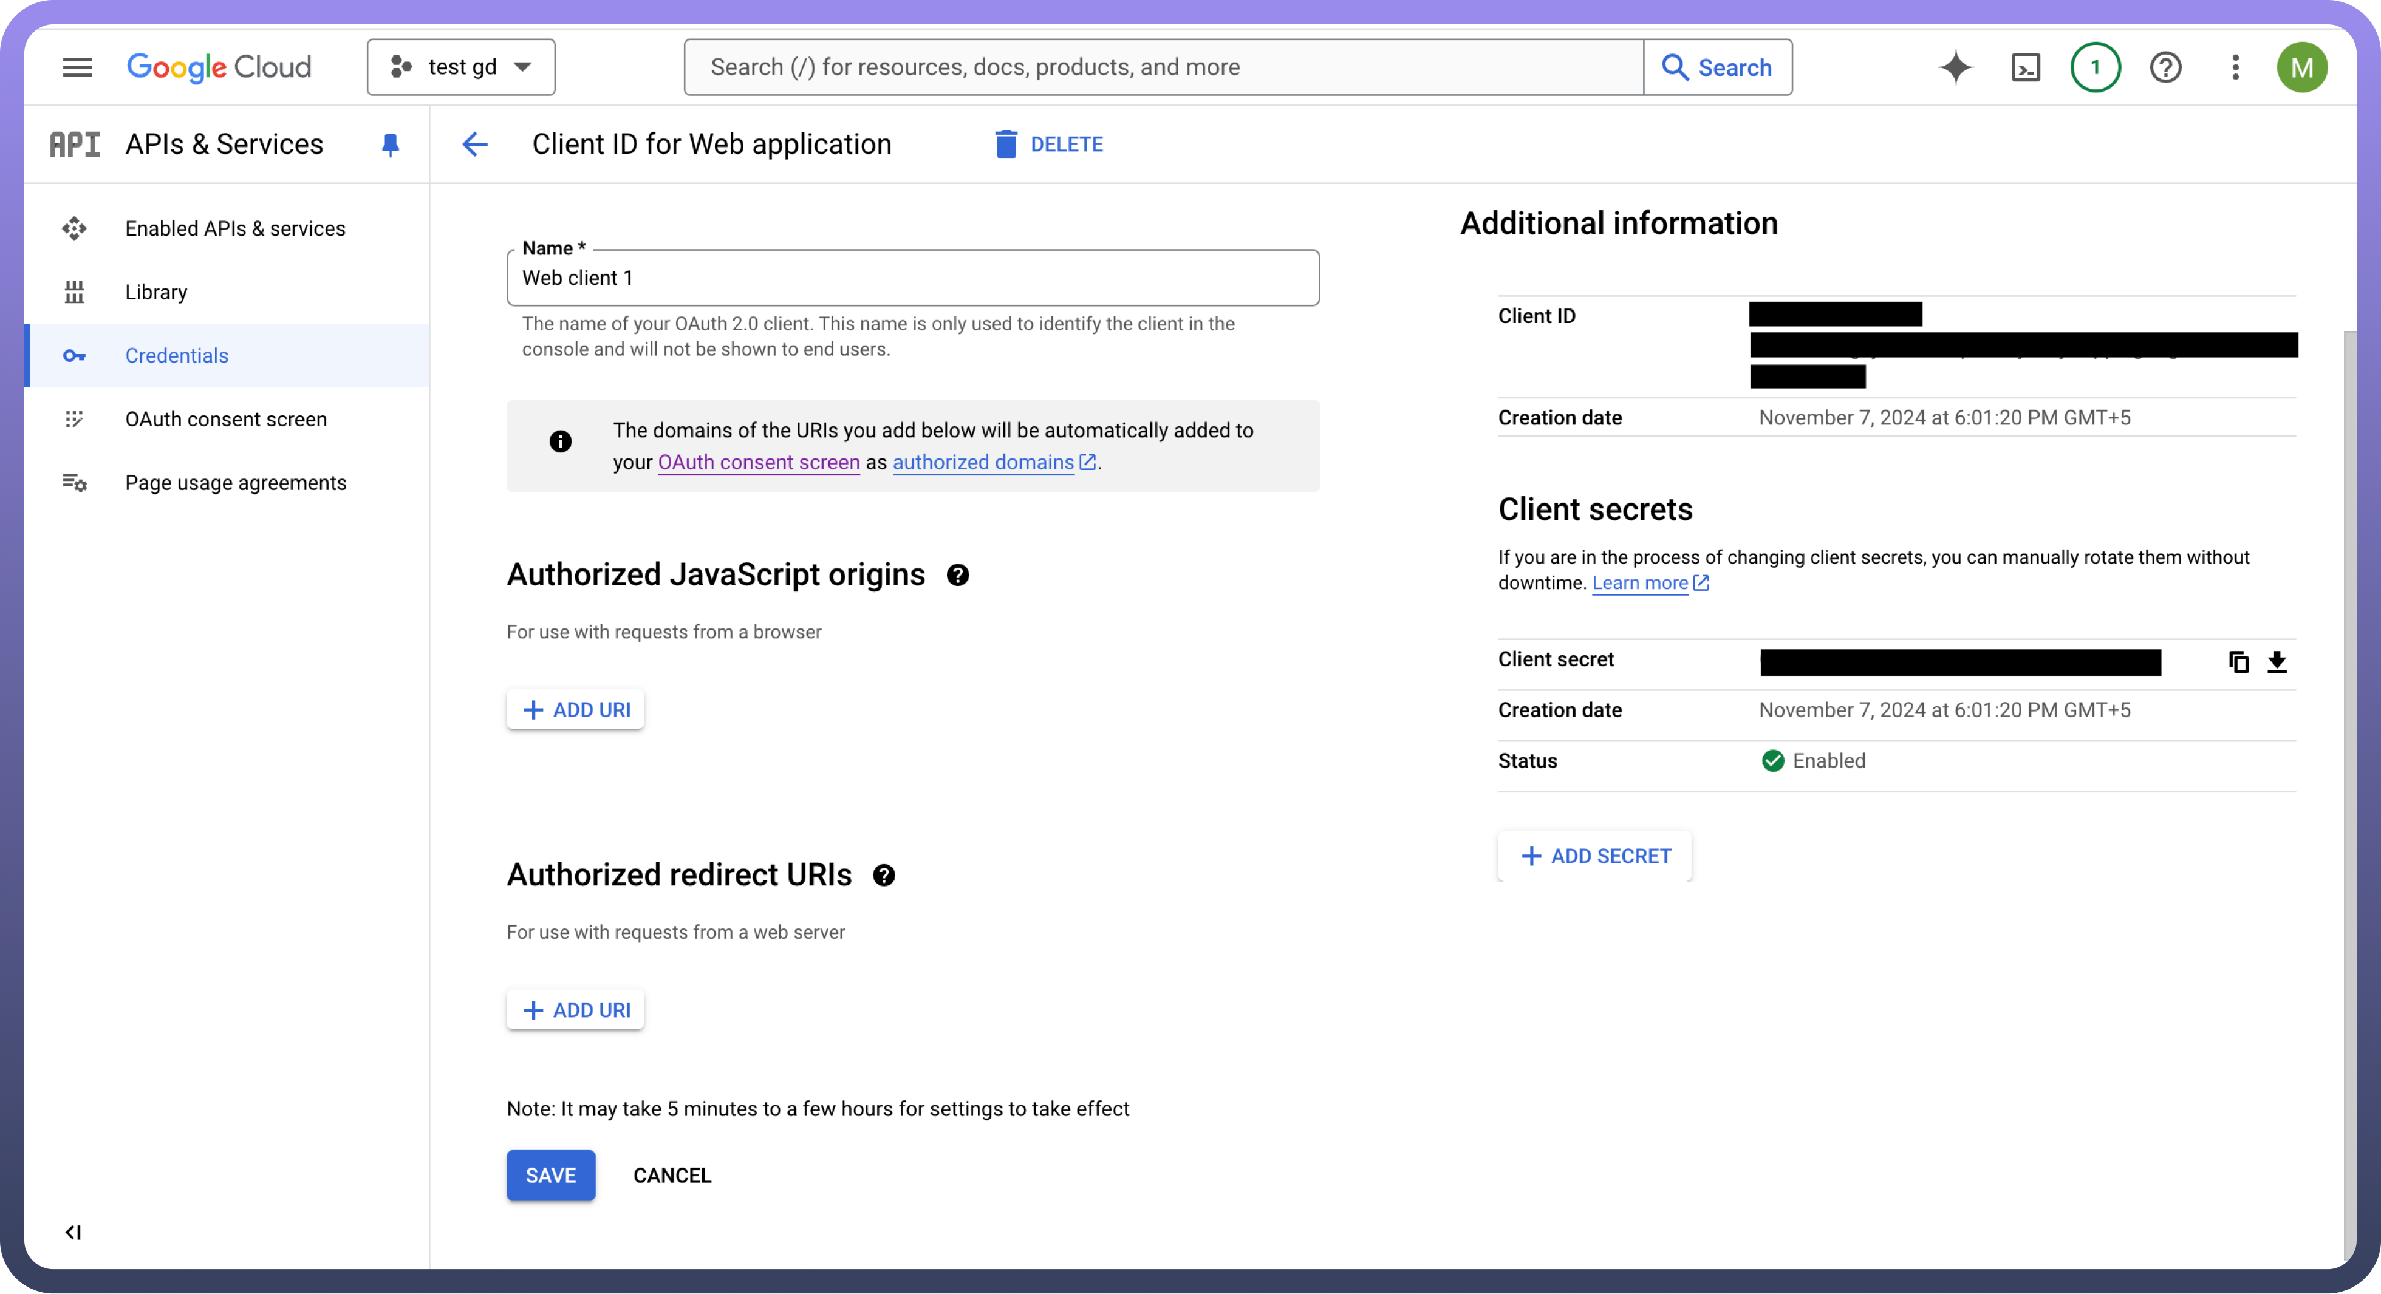This screenshot has height=1294, width=2381.
Task: Open the help question mark menu
Action: tap(2165, 67)
